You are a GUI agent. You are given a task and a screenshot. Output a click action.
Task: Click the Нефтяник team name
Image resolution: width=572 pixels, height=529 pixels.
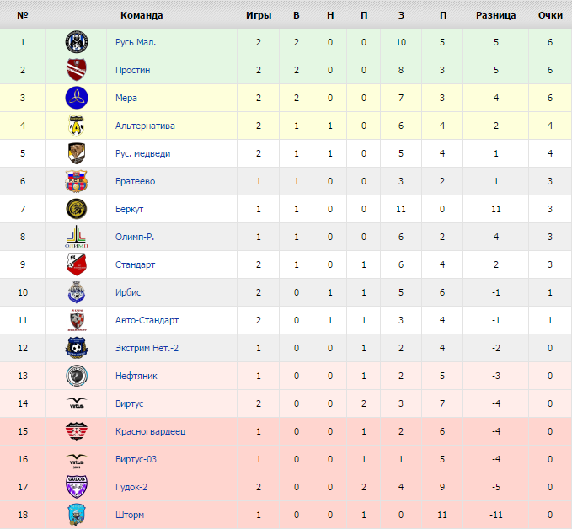(136, 376)
